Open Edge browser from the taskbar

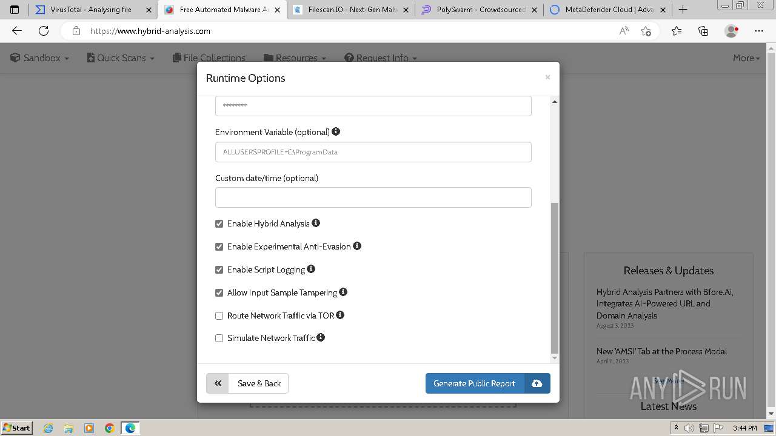tap(130, 428)
